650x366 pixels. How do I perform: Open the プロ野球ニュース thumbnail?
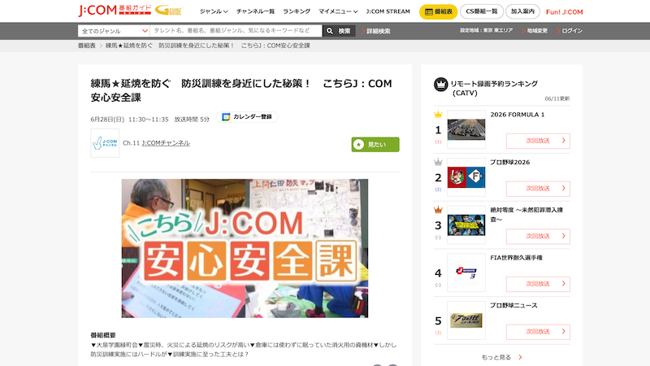[466, 320]
